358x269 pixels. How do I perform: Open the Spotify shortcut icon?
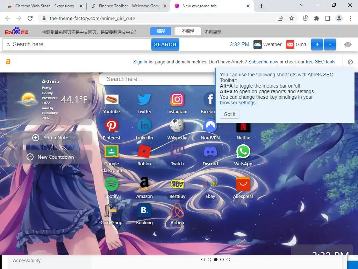[112, 184]
